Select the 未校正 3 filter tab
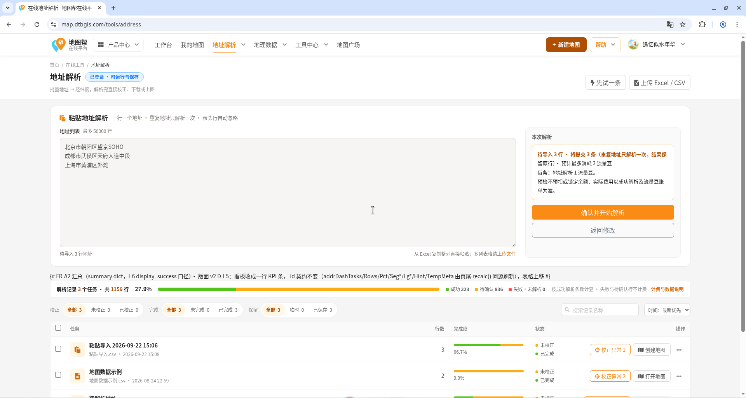 [101, 310]
